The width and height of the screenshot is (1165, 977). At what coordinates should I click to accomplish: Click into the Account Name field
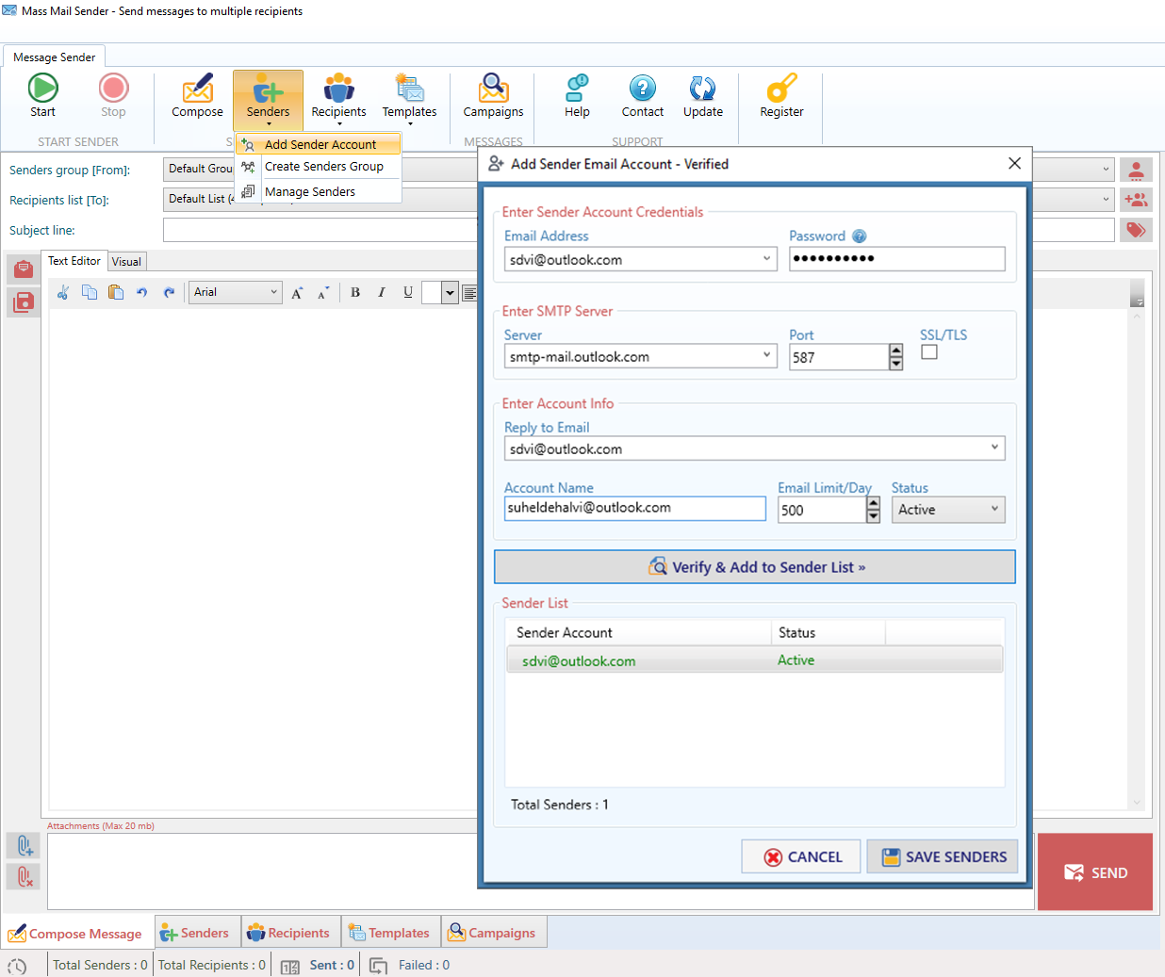[635, 508]
